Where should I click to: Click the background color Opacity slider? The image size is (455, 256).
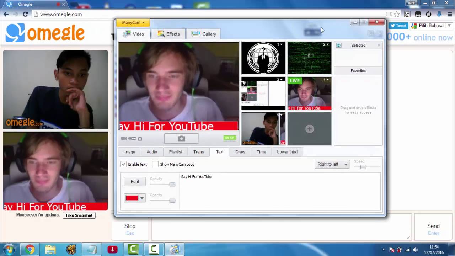[x=162, y=201]
